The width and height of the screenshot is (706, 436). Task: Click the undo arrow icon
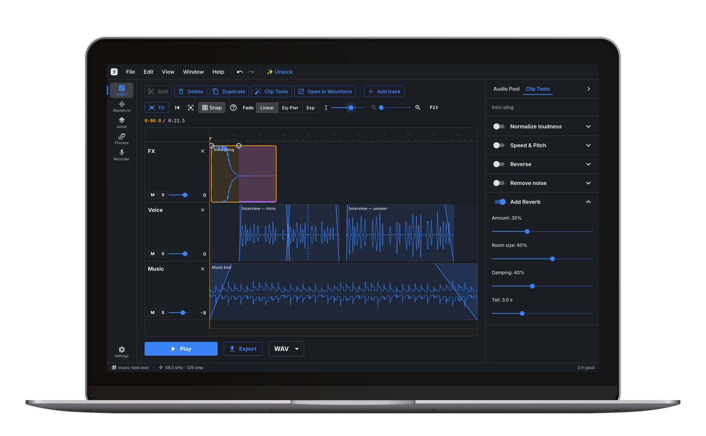(240, 72)
